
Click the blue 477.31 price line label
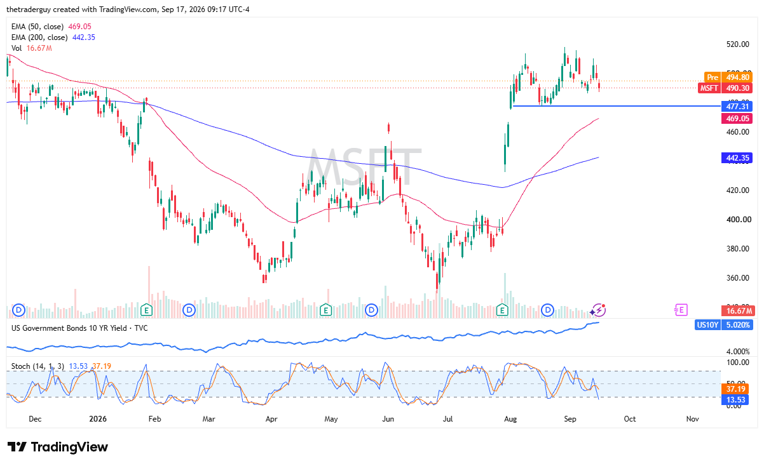[737, 106]
